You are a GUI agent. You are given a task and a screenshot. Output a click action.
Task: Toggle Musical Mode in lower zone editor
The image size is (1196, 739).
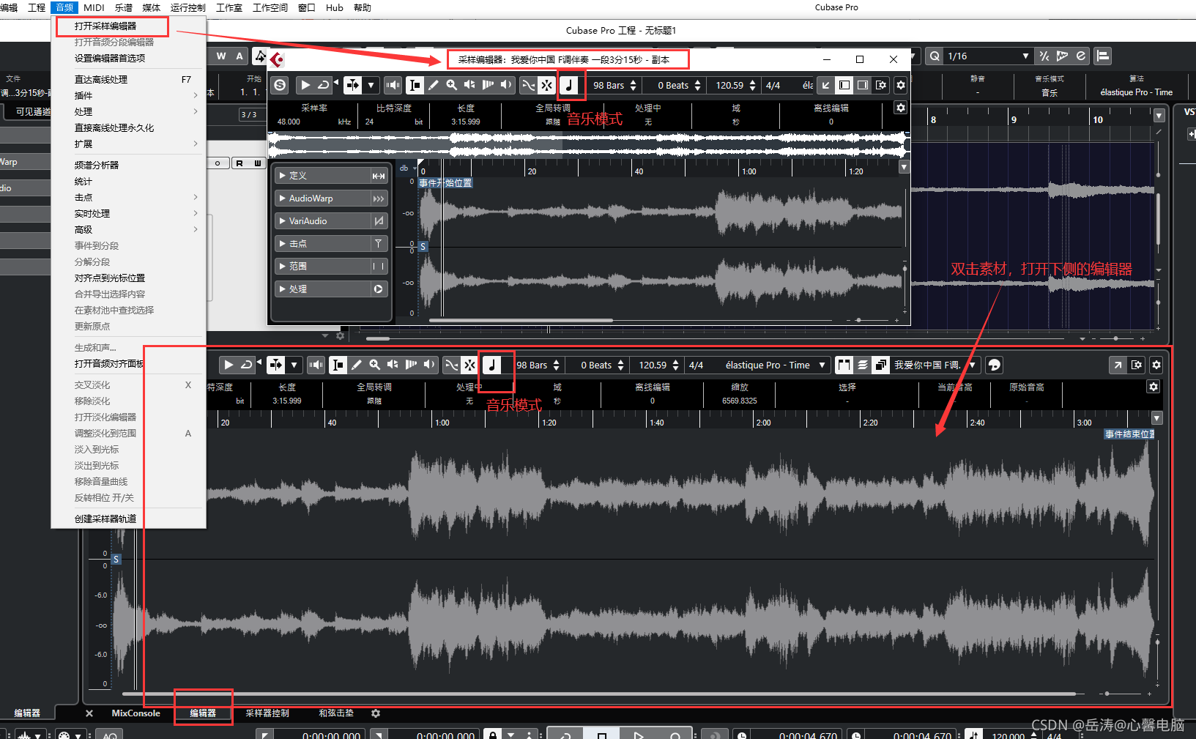tap(492, 365)
